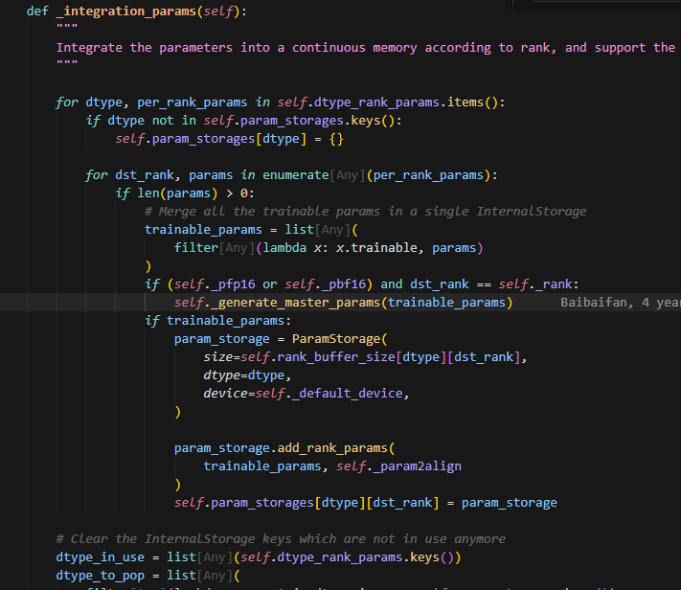
Task: Click len in the 'if len(params)' line
Action: (148, 193)
